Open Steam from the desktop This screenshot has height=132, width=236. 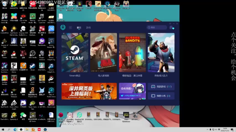click(x=32, y=67)
